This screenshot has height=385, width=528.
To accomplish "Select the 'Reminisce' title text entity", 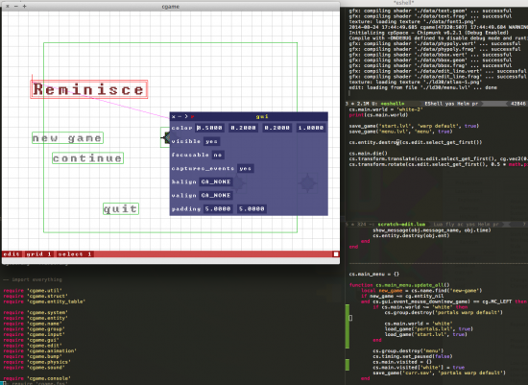I will click(89, 89).
